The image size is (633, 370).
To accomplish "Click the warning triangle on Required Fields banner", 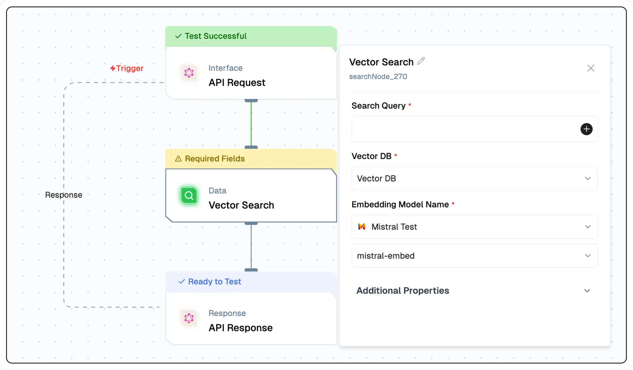I will click(178, 158).
